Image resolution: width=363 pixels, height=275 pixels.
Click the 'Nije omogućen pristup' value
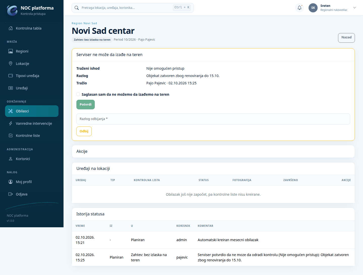tap(165, 68)
